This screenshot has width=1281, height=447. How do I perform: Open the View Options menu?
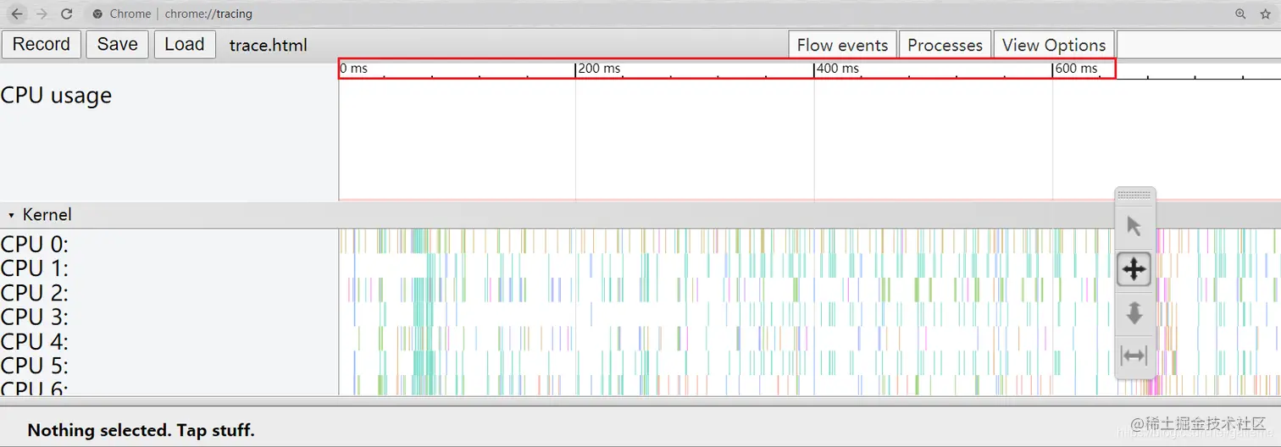click(x=1054, y=45)
